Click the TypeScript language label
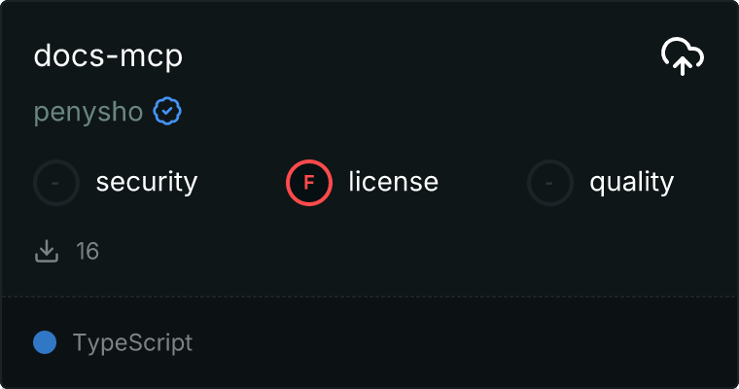The height and width of the screenshot is (389, 739). pos(132,343)
